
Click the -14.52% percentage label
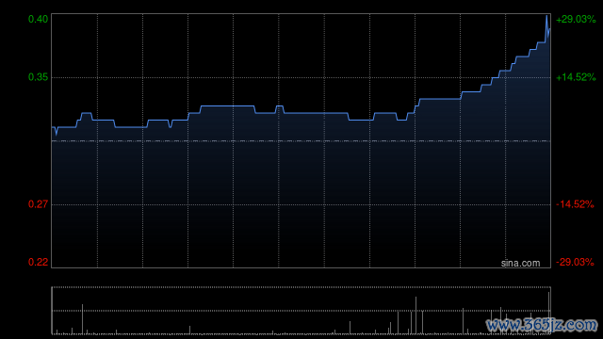tap(575, 204)
